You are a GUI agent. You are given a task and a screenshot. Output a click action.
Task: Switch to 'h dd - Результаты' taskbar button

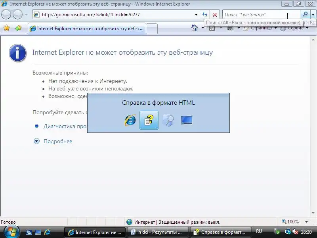158,232
